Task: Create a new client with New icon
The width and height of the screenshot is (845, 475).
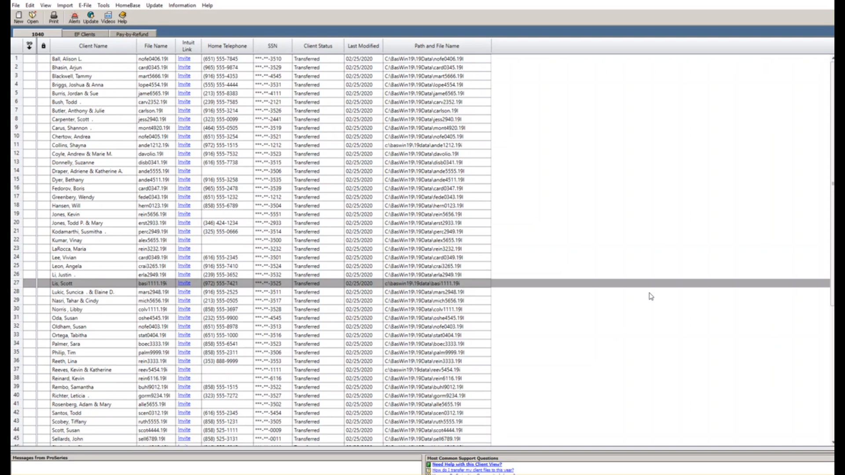Action: [x=18, y=17]
